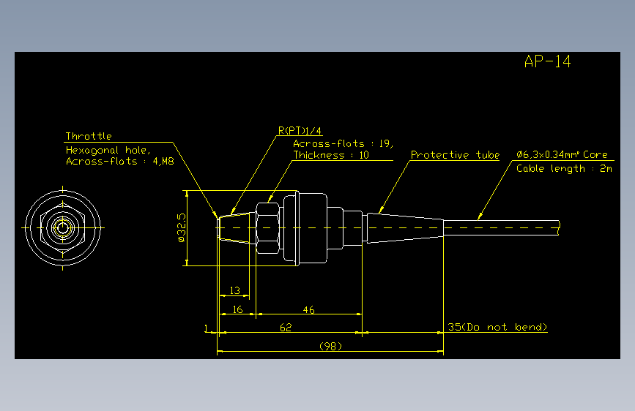The image size is (635, 411).
Task: Click 'Cable length : 2m' text
Action: pos(564,169)
